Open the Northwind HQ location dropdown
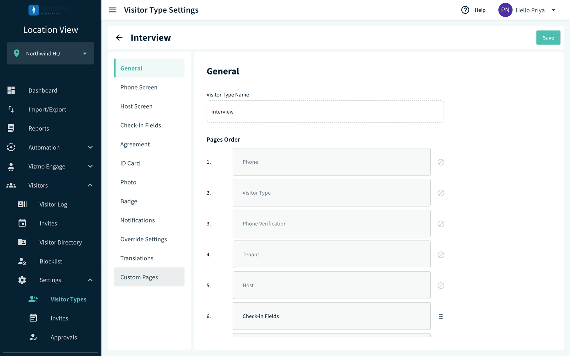 (51, 53)
